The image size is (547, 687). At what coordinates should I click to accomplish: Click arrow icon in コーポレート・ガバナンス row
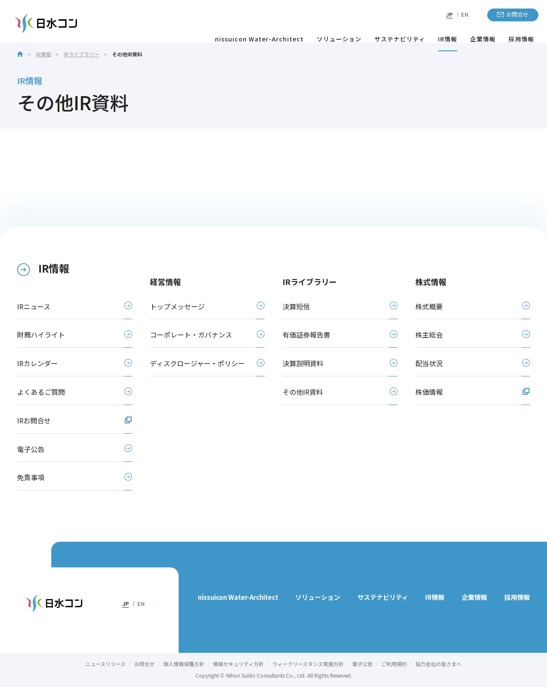coord(261,334)
